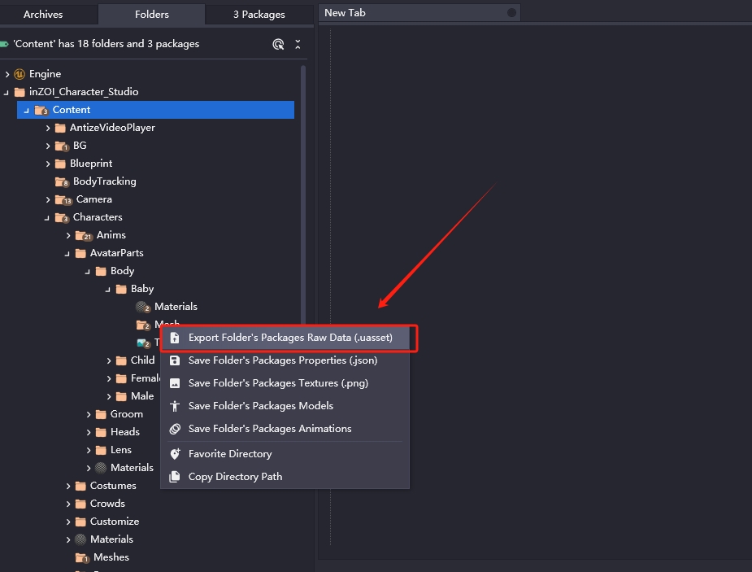Click the Lens folder icon

(101, 450)
